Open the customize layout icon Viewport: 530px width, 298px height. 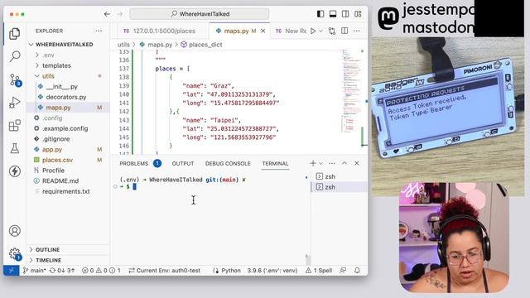(358, 14)
